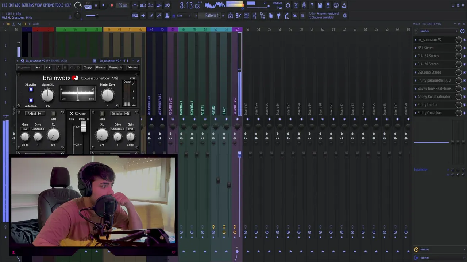Stop playback with the stop button
This screenshot has height=262, width=467.
tap(103, 5)
